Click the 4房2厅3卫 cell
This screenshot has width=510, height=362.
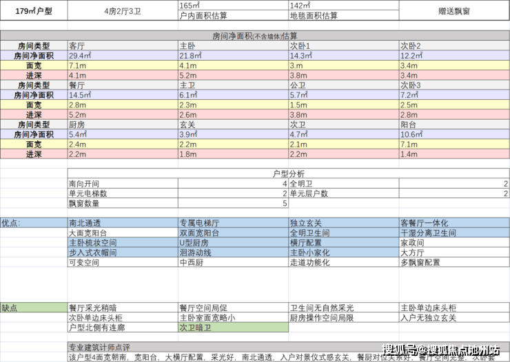point(122,11)
